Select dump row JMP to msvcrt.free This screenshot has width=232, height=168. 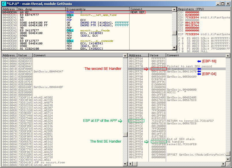click(x=62, y=163)
